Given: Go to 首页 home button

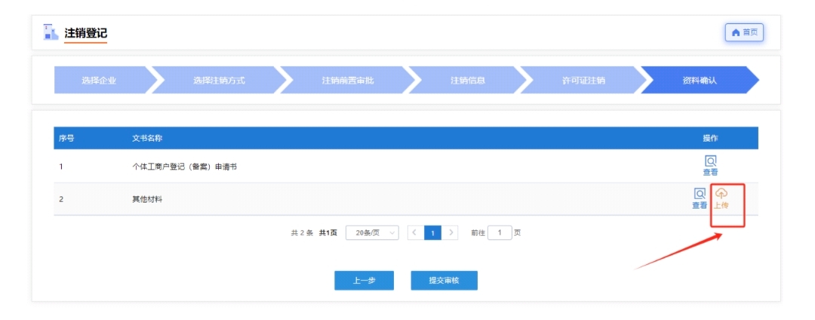Looking at the screenshot, I should (744, 32).
